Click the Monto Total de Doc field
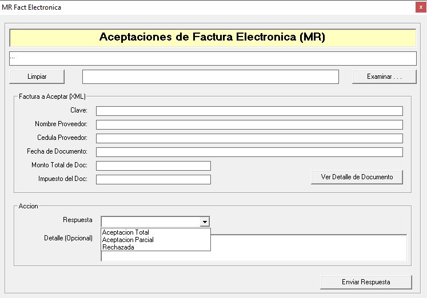Screen dimensions: 427x298 153,166
